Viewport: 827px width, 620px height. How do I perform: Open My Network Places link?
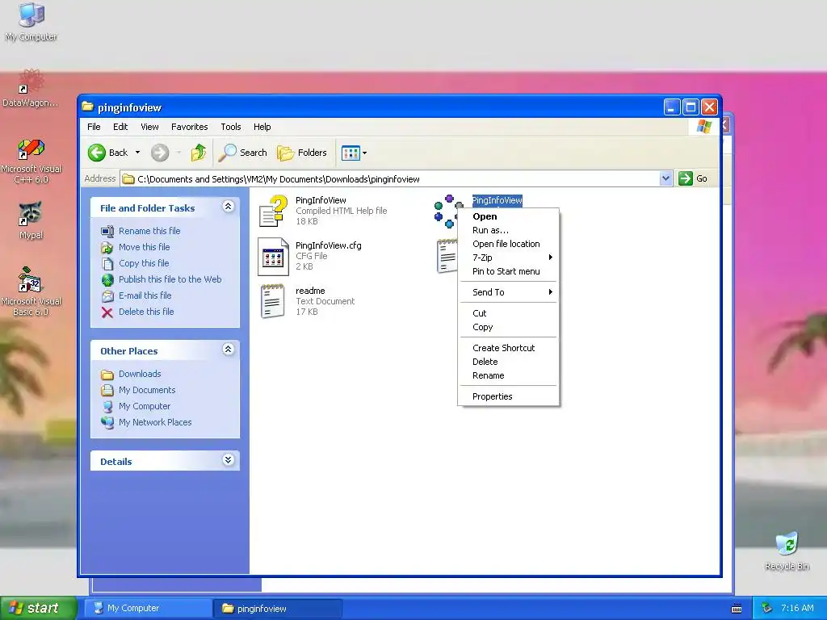(155, 422)
